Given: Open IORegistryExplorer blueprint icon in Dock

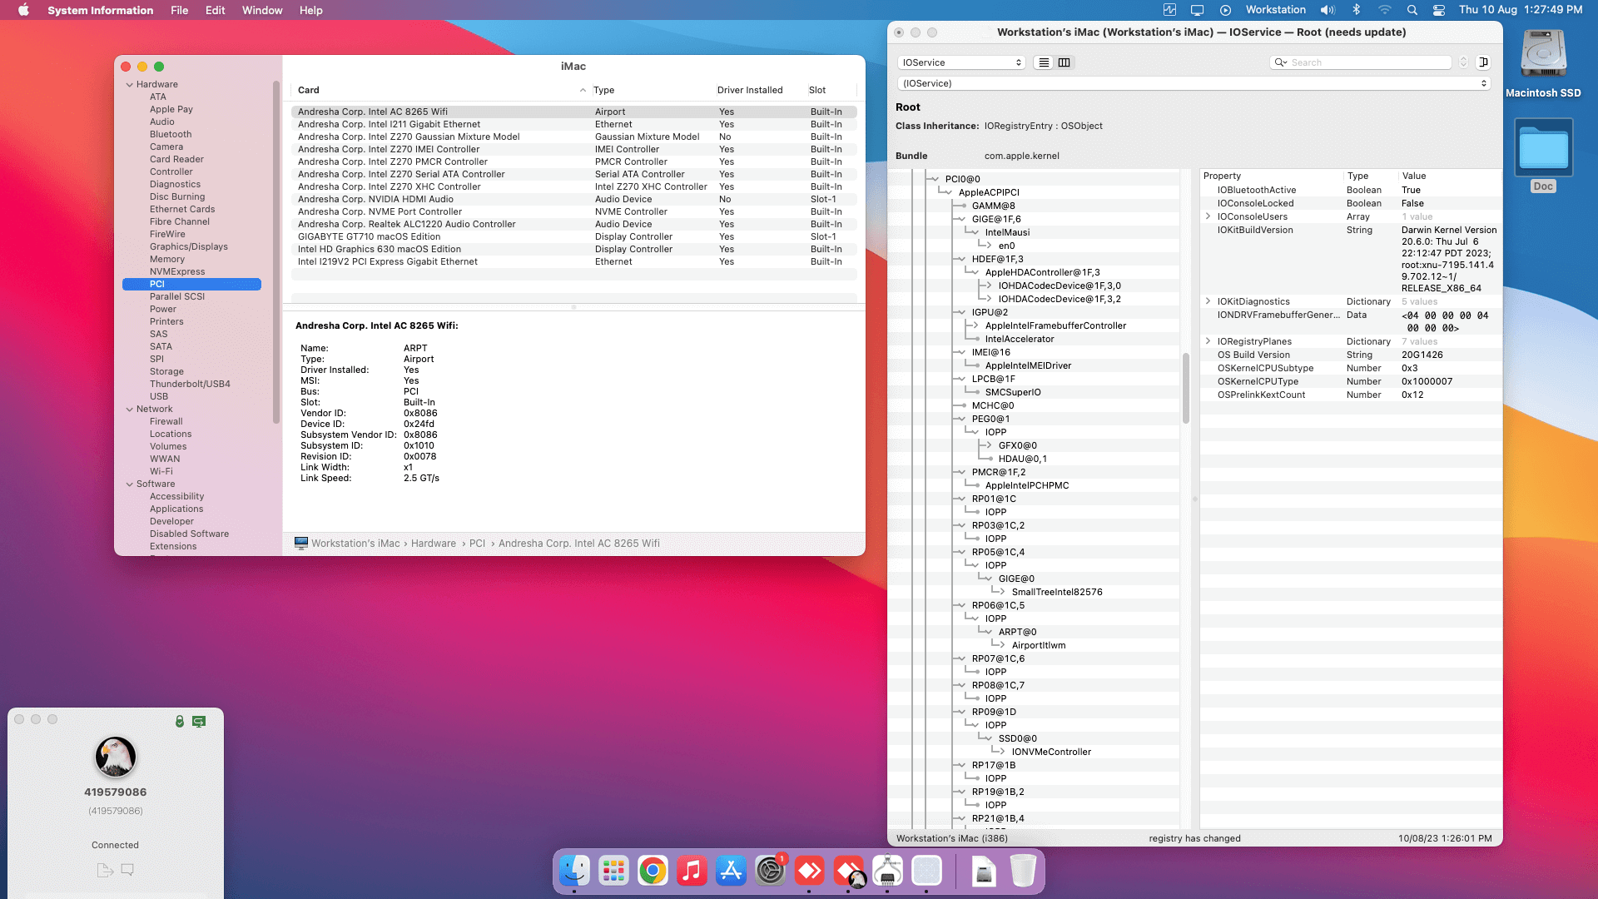Looking at the screenshot, I should (926, 871).
